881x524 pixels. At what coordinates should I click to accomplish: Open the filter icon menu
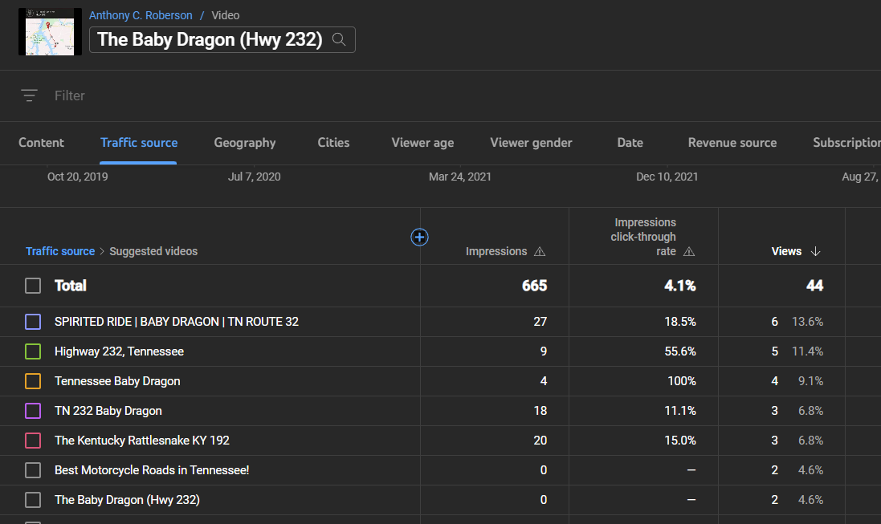pos(29,95)
